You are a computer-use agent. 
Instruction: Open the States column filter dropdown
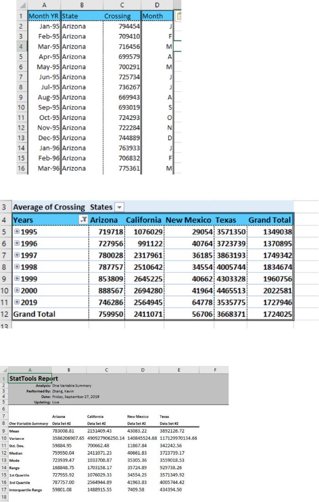tap(120, 207)
